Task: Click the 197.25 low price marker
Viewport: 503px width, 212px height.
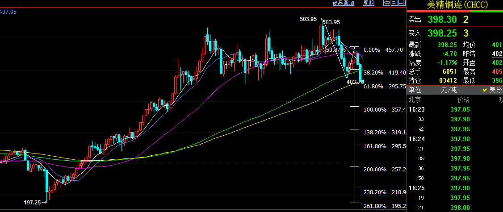Action: click(32, 203)
